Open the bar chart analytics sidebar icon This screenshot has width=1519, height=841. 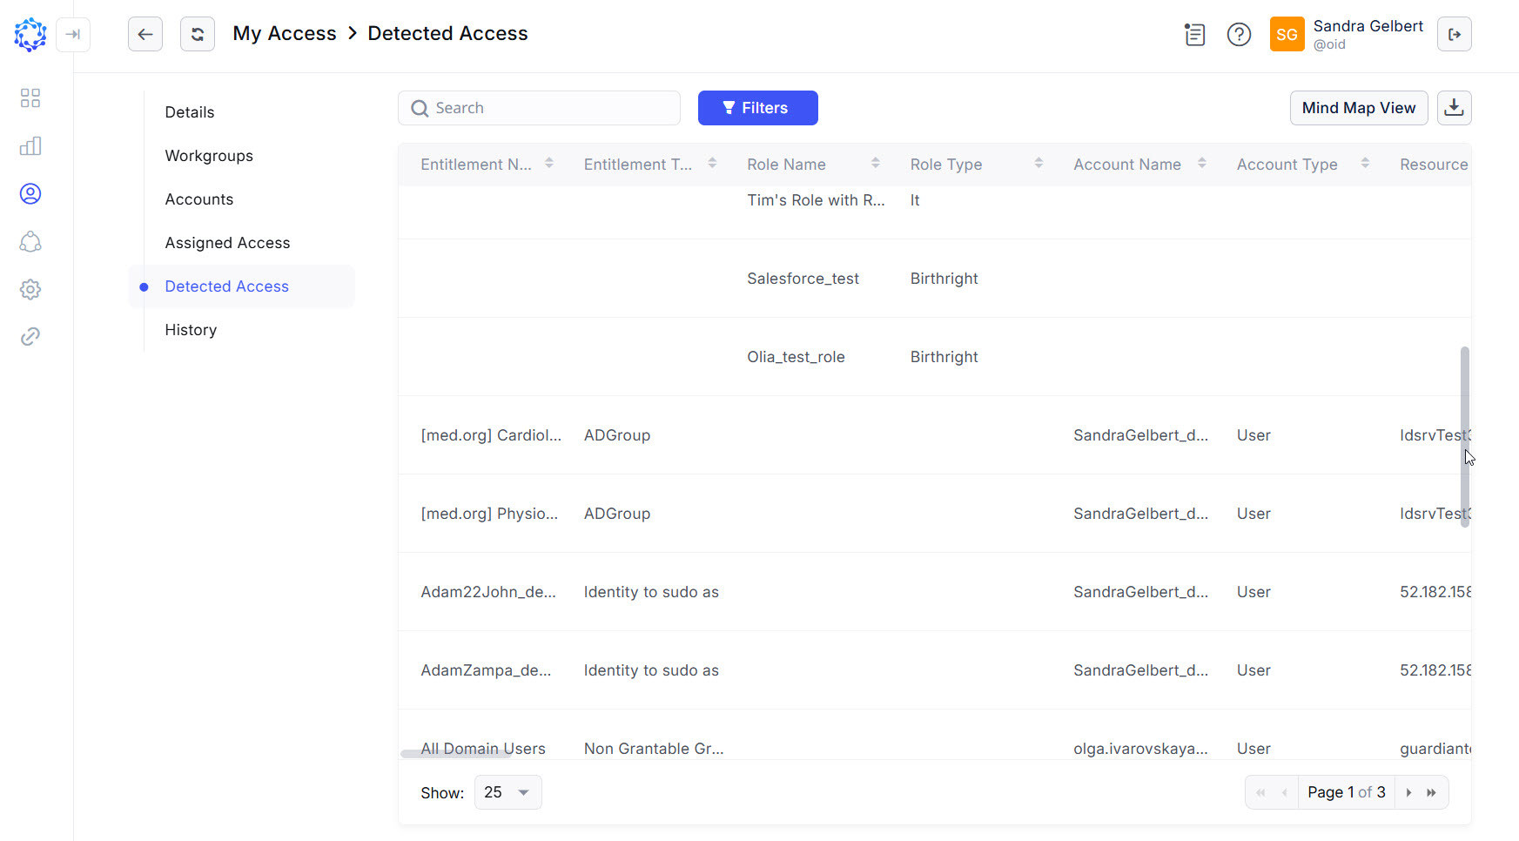point(30,145)
